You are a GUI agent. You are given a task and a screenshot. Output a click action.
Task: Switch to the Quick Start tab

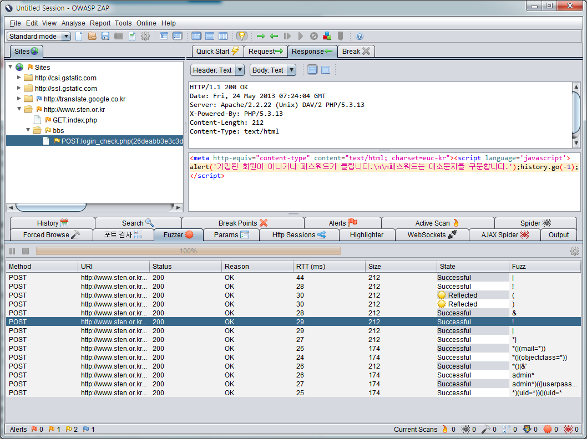218,51
